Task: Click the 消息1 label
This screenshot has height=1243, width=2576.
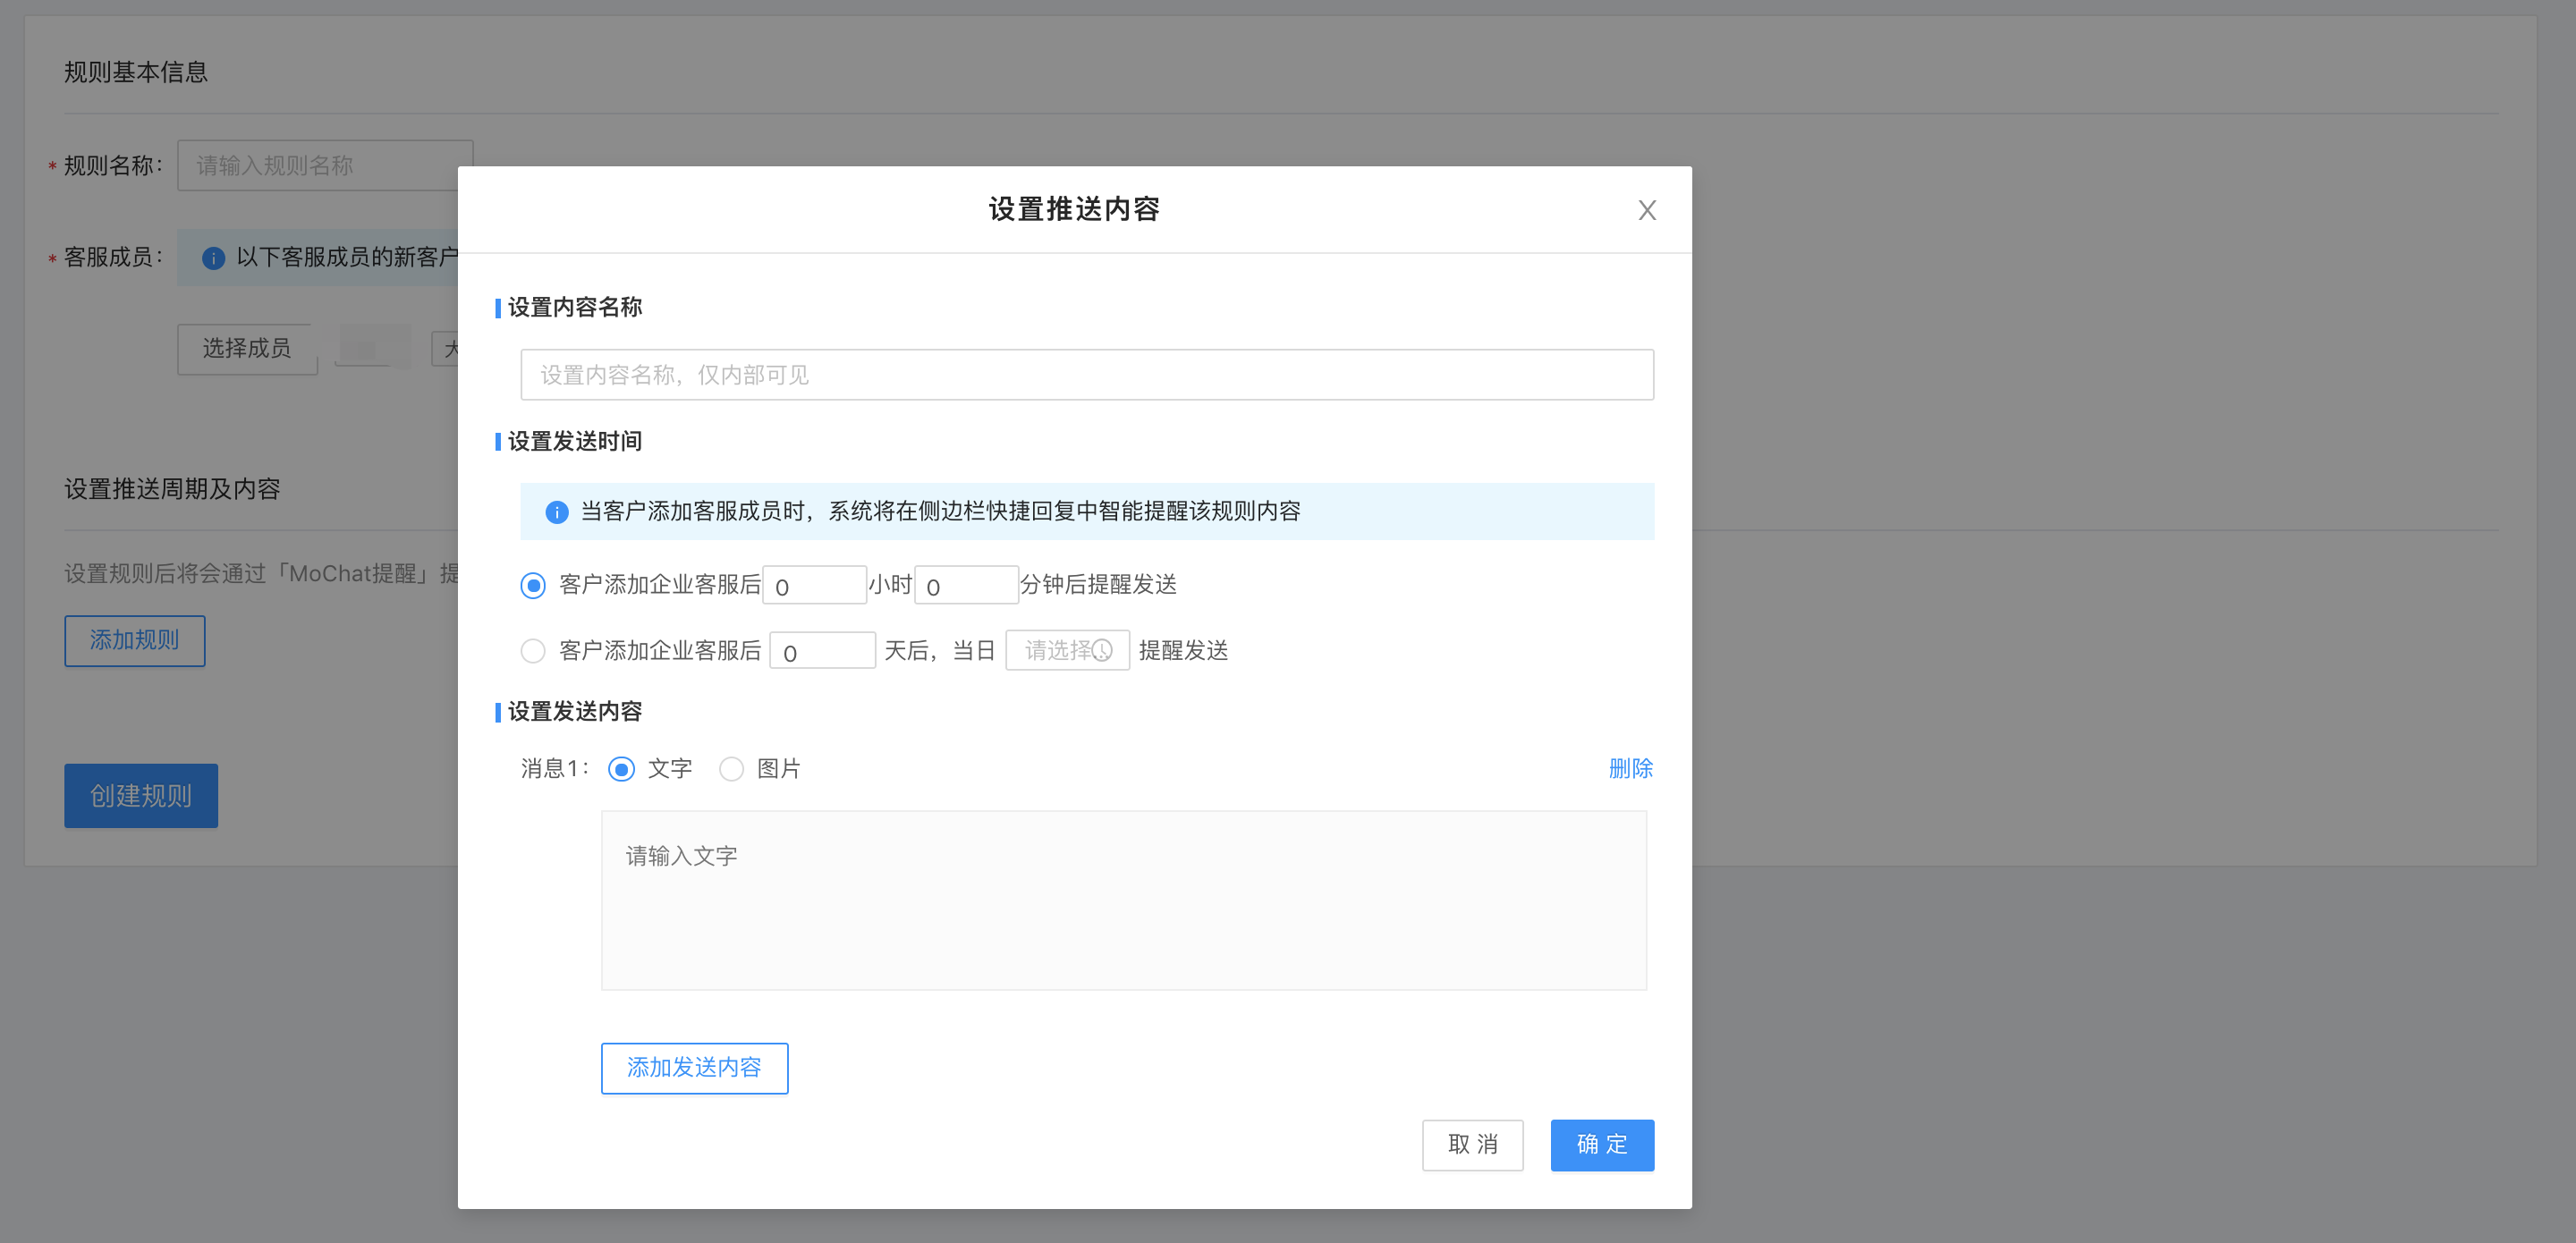Action: click(x=554, y=769)
